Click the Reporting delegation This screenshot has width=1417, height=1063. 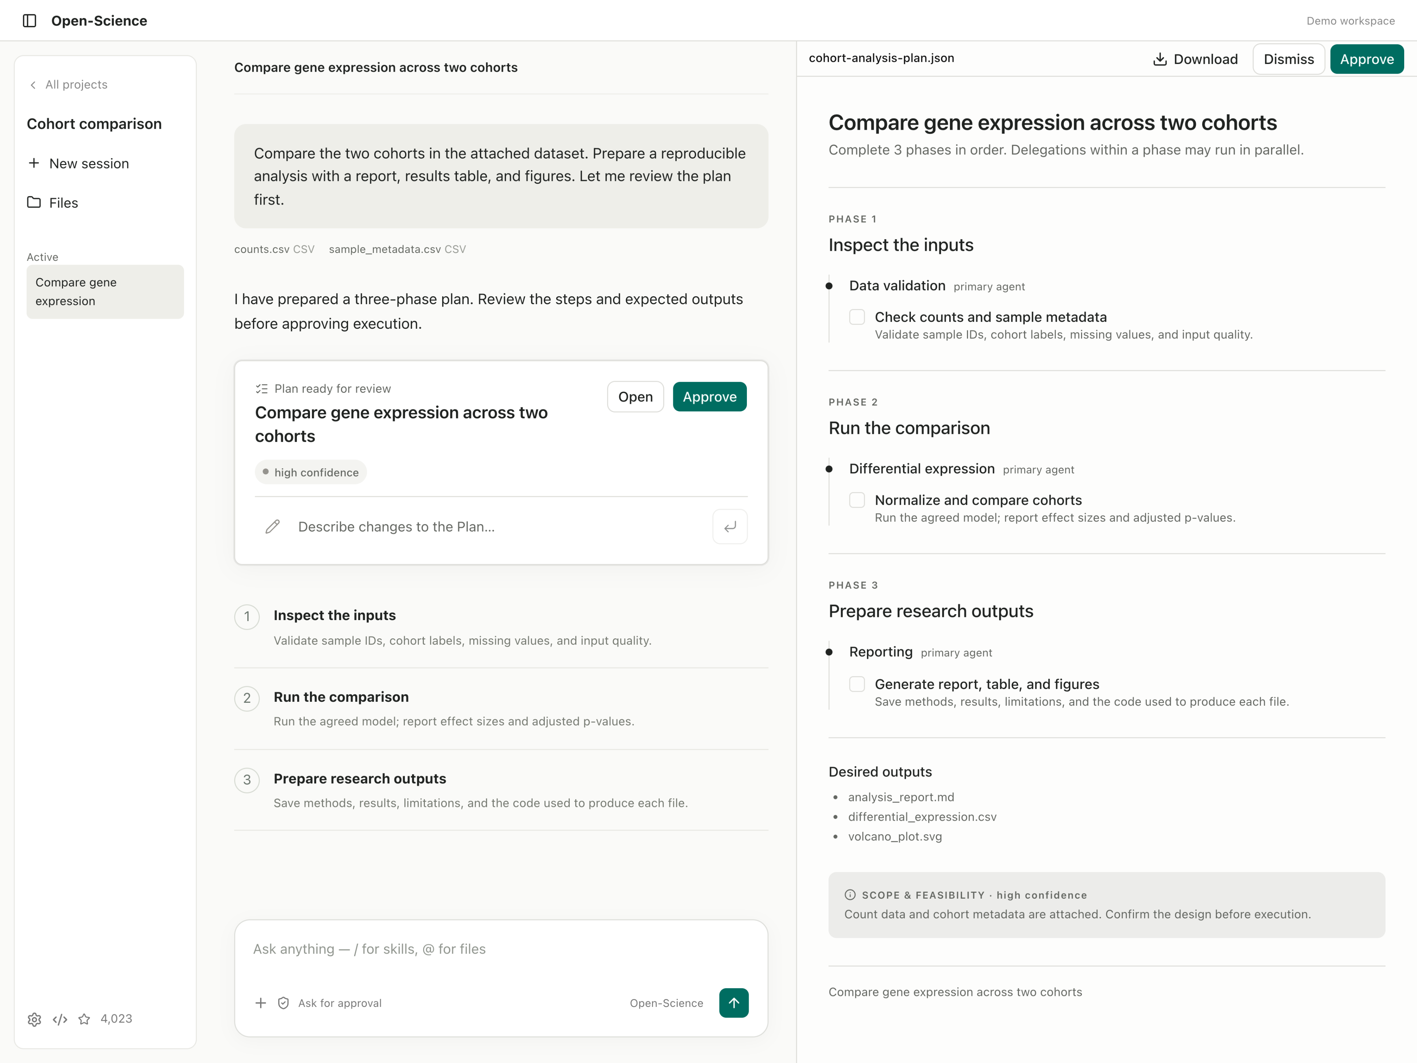[x=881, y=652]
